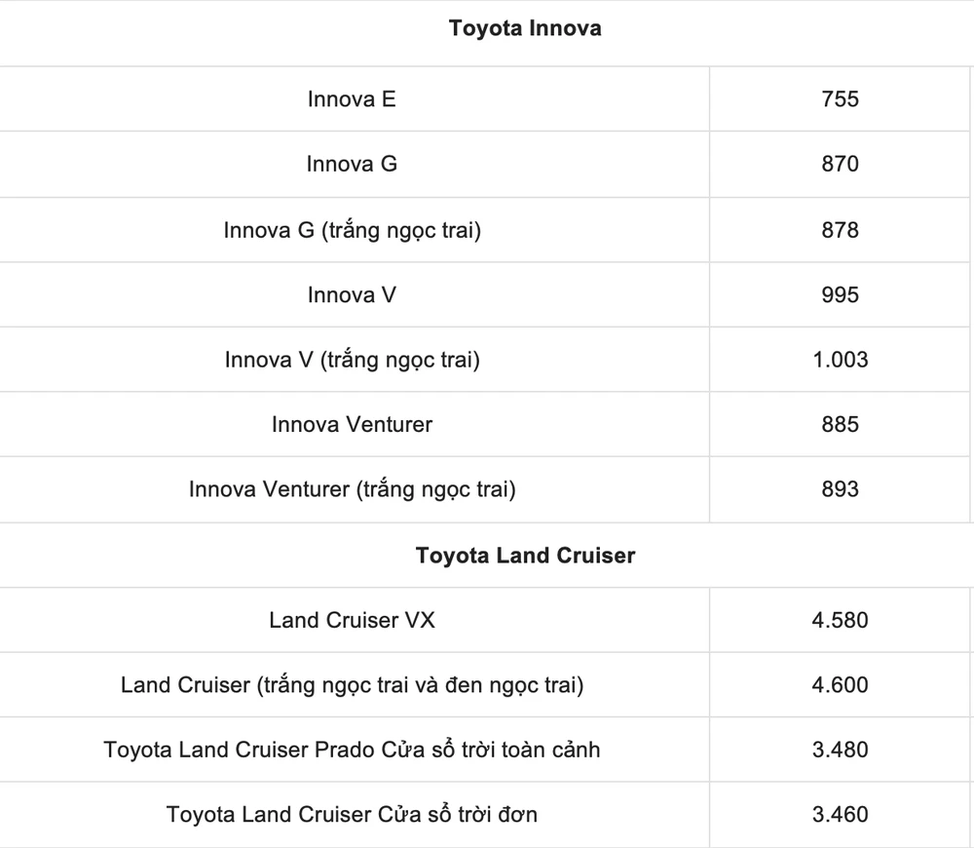Select the Innova E model name cell

[x=352, y=99]
